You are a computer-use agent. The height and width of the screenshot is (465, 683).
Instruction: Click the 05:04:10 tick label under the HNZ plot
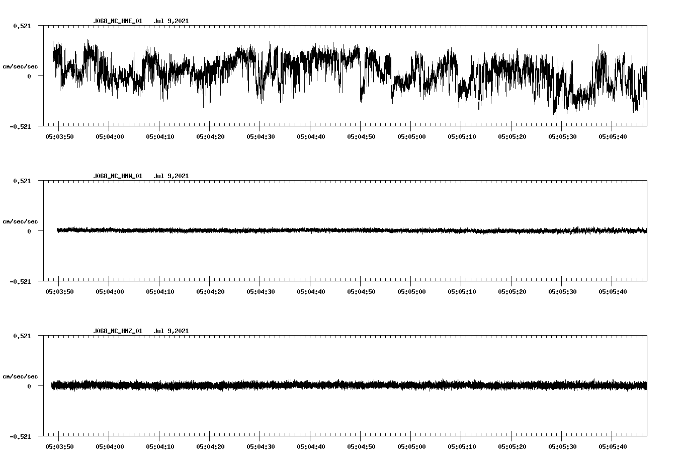point(160,447)
